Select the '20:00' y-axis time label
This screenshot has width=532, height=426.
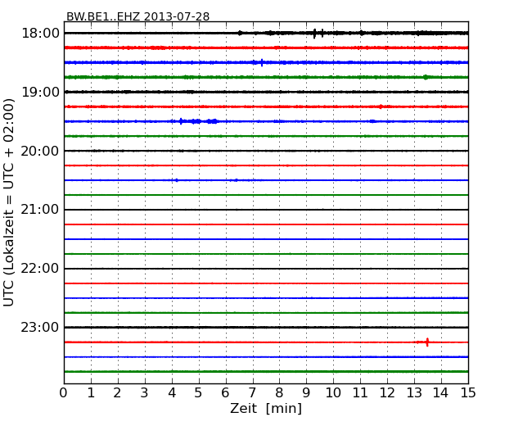[40, 151]
